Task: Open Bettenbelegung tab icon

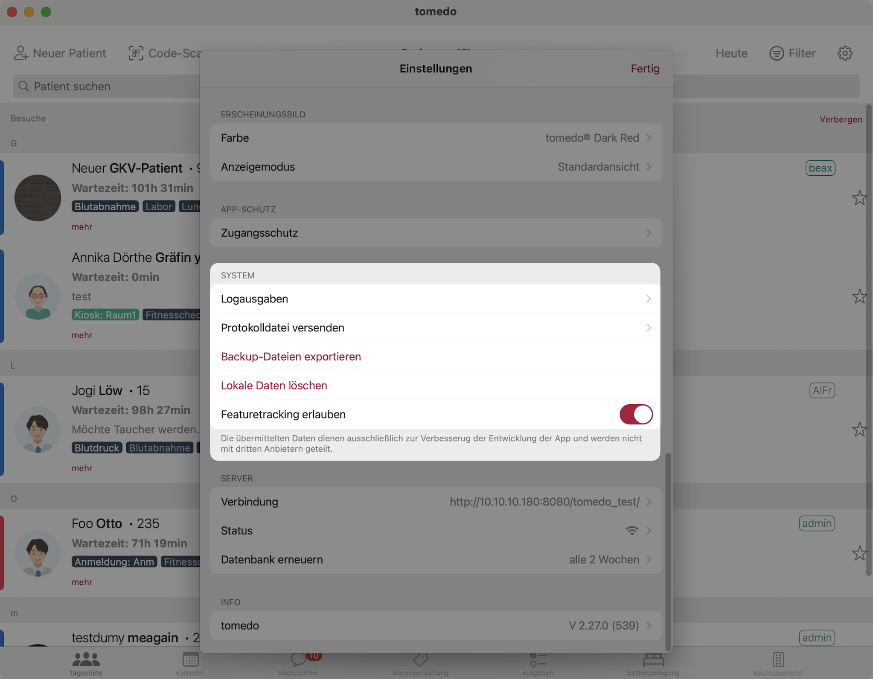Action: point(653,659)
